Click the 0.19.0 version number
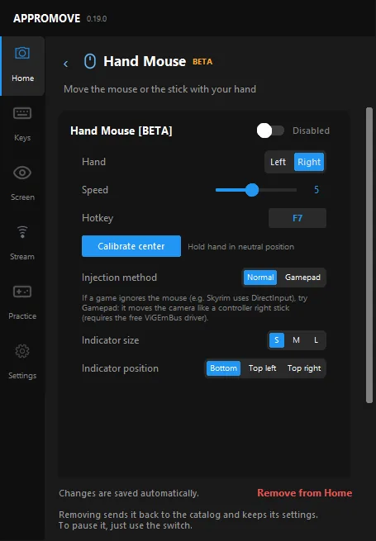The image size is (376, 541). click(x=97, y=19)
